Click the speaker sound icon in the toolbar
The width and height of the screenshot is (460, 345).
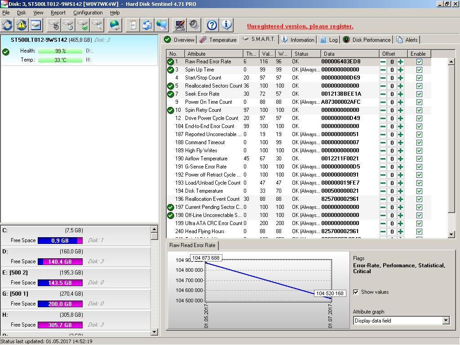(194, 25)
